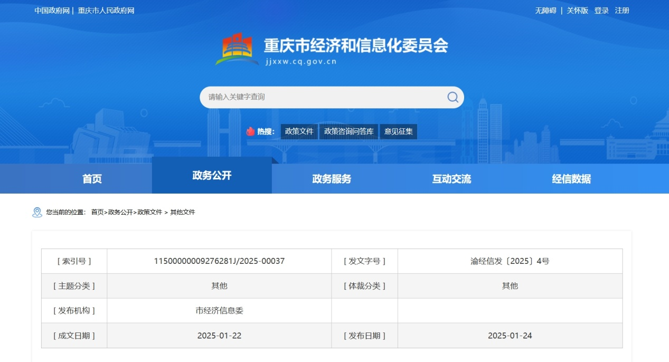669x362 pixels.
Task: Click 首页 in the breadcrumb trail
Action: (97, 212)
